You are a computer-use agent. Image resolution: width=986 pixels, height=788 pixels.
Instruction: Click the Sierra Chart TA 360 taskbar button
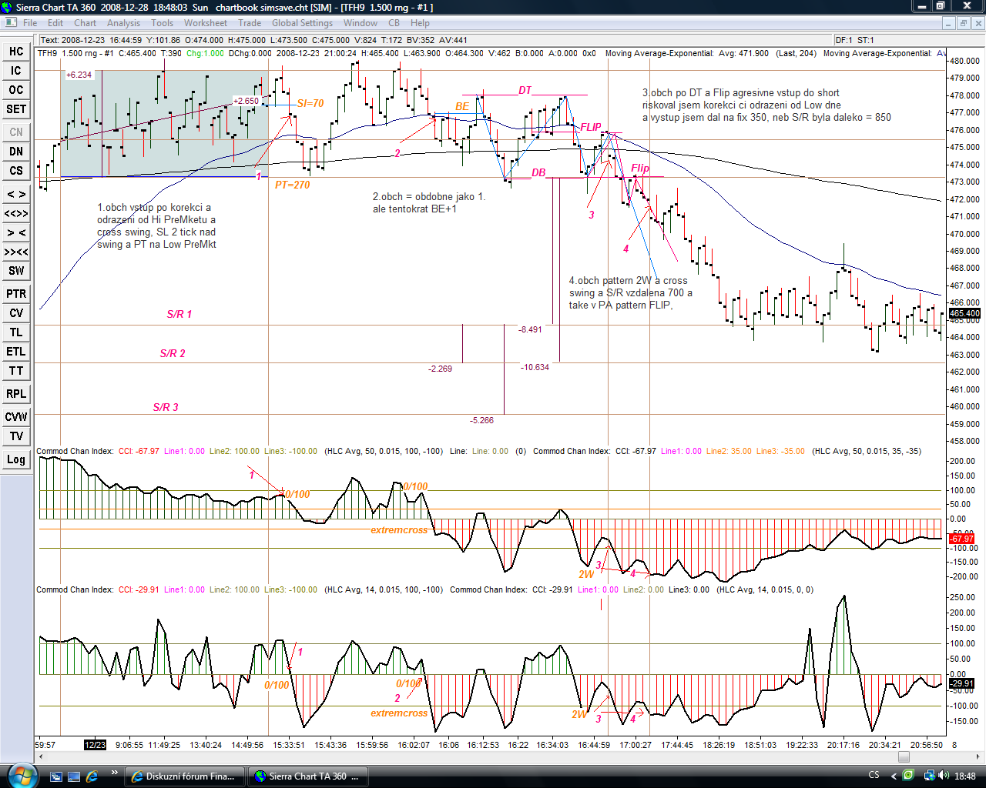pyautogui.click(x=307, y=776)
